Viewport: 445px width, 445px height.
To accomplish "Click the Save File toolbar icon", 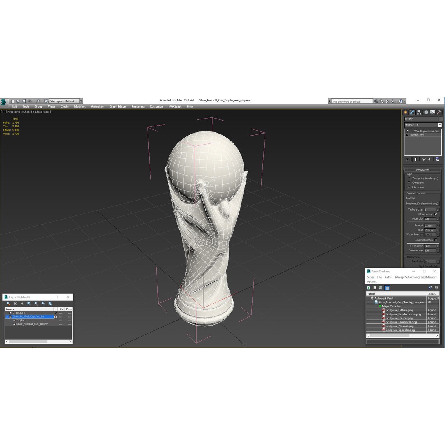I will pos(24,101).
